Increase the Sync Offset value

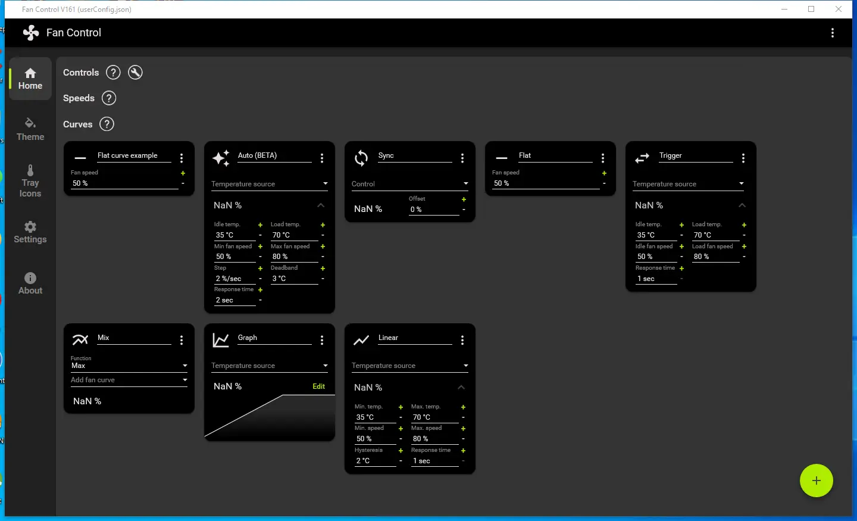[x=464, y=199]
